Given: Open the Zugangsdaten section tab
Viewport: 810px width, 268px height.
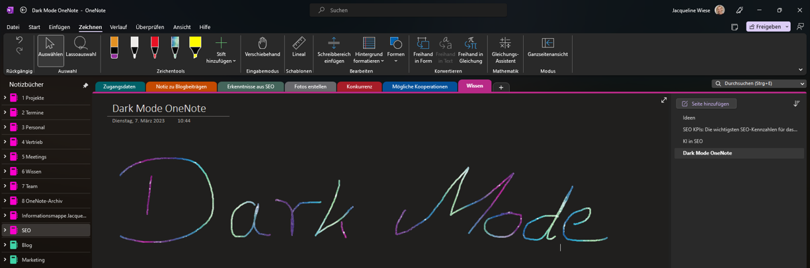Looking at the screenshot, I should tap(120, 86).
